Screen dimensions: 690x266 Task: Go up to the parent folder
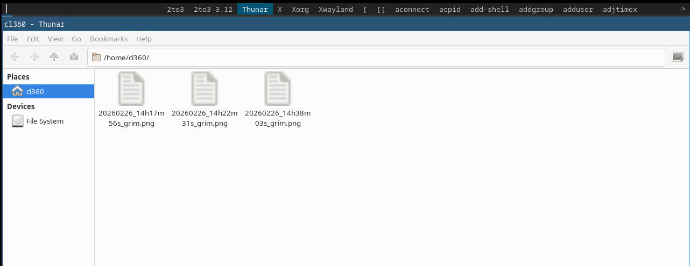pos(54,57)
